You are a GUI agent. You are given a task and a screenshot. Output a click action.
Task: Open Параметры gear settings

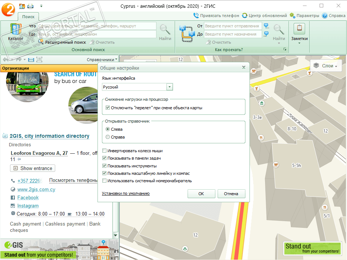[293, 16]
